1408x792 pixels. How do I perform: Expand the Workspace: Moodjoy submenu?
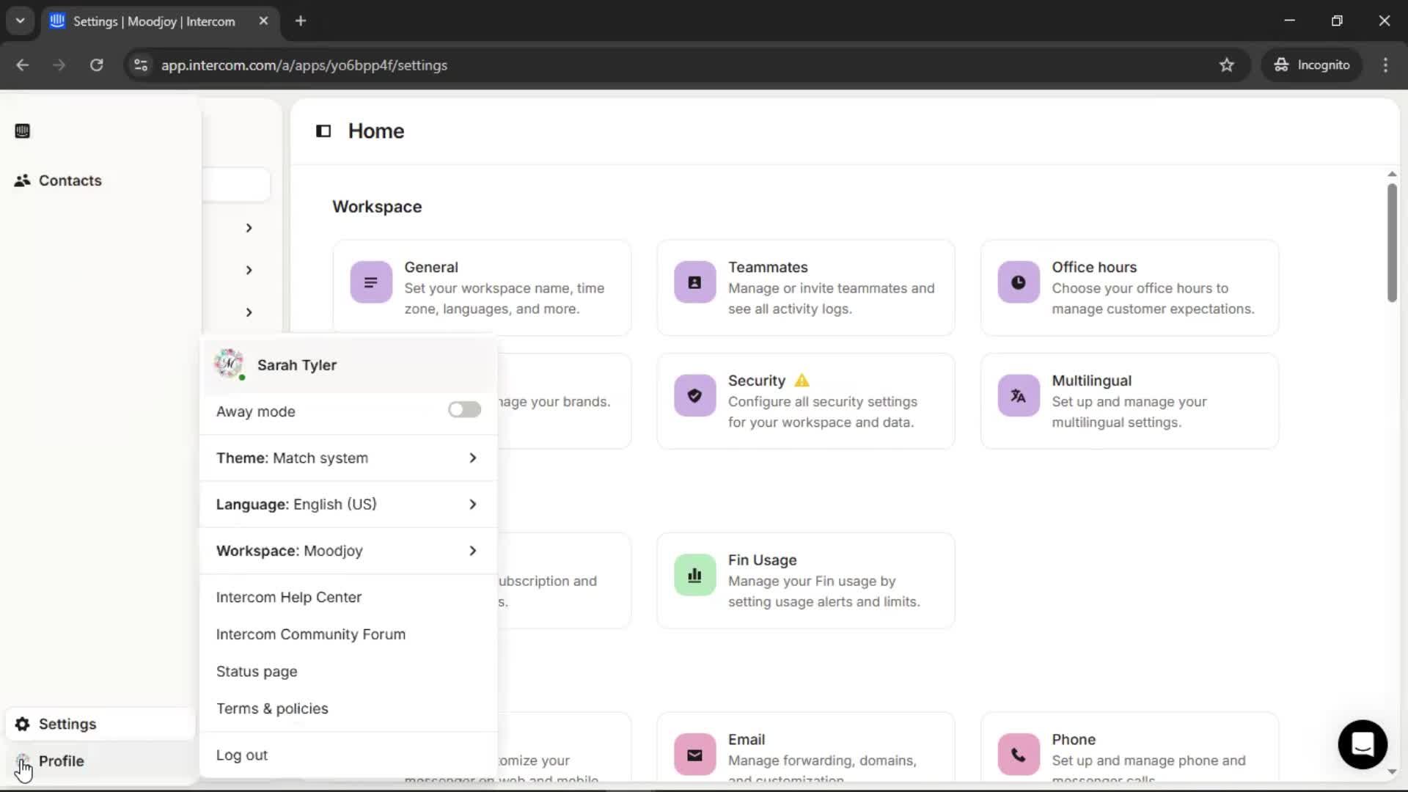click(348, 551)
